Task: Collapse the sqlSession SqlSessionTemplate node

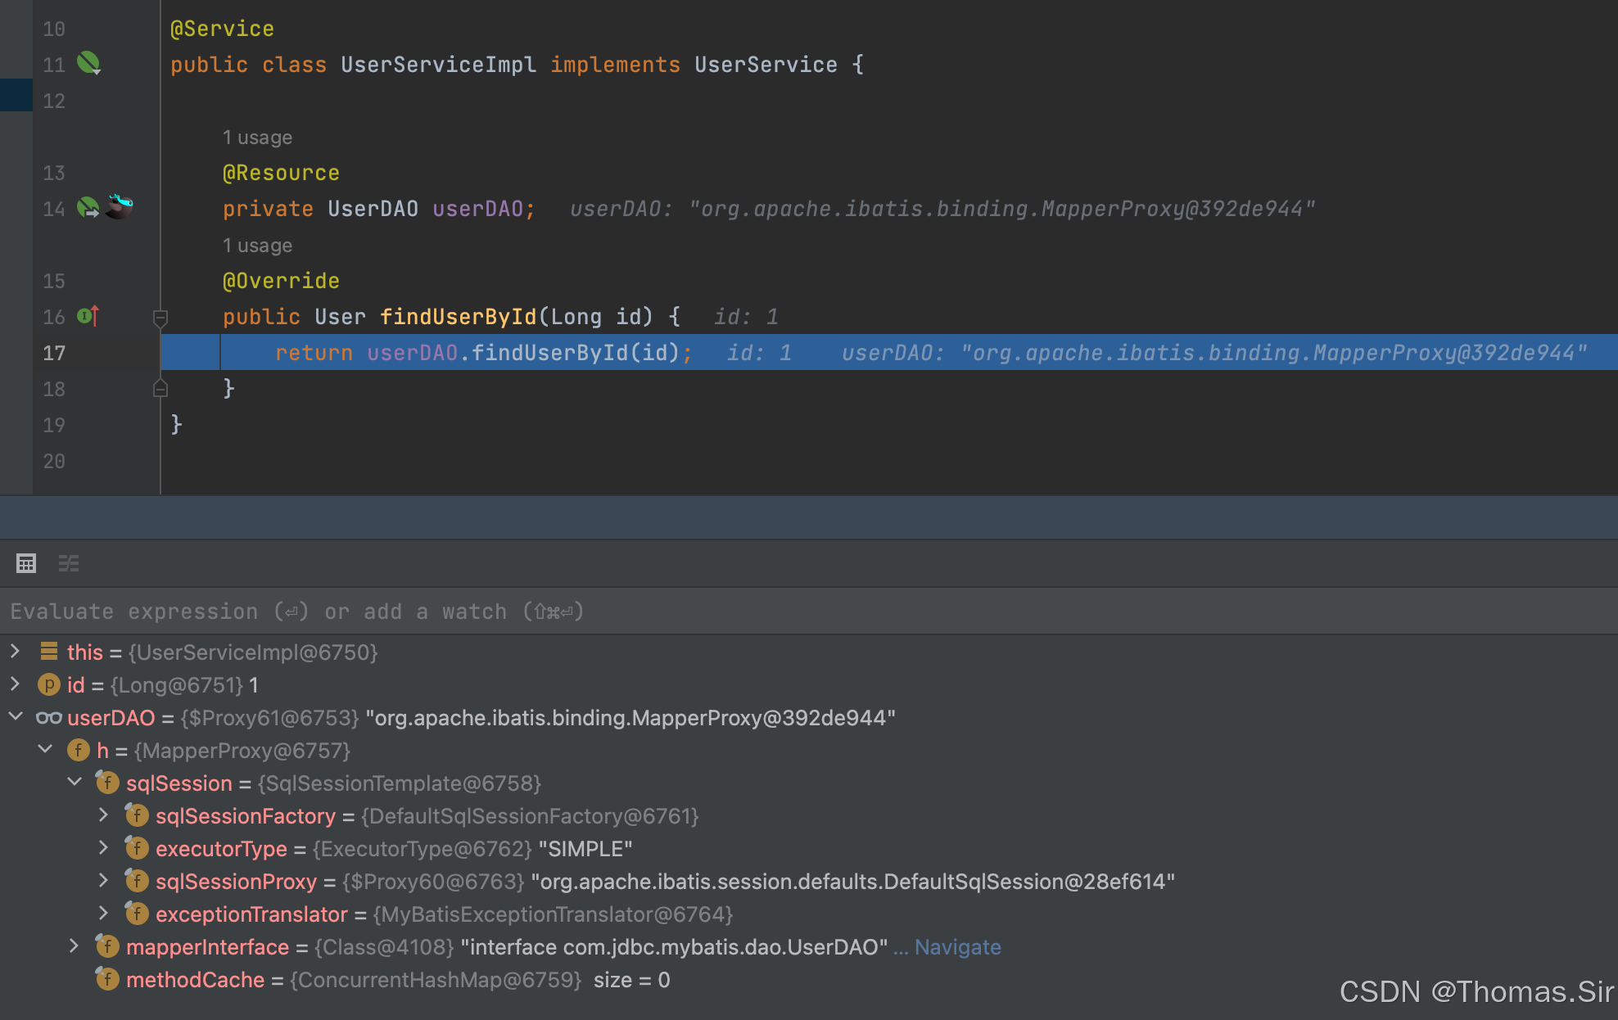Action: click(75, 783)
